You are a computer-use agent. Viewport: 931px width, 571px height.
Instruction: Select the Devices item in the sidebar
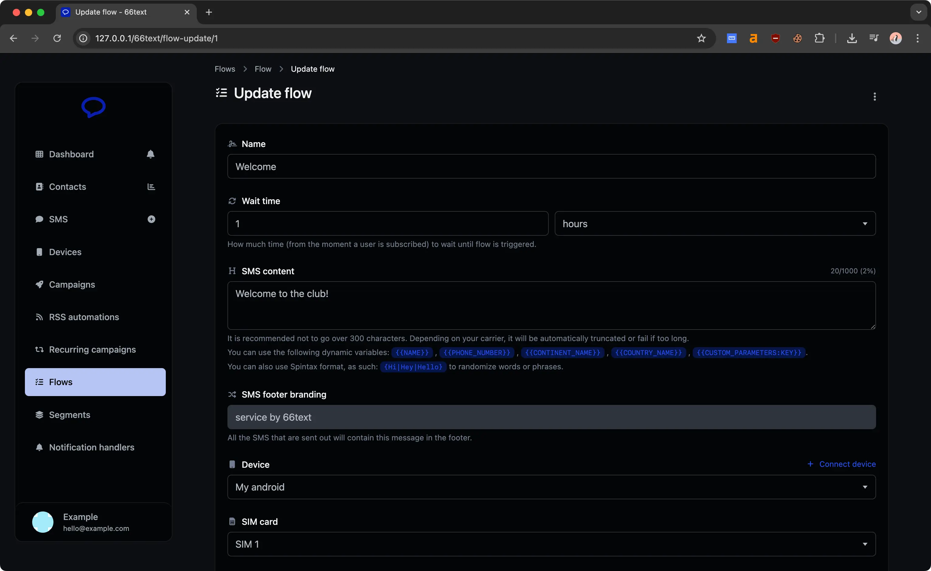point(65,252)
